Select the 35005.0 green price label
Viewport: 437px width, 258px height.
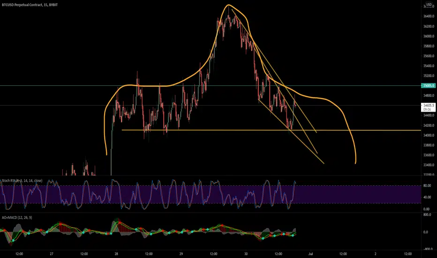click(x=428, y=86)
